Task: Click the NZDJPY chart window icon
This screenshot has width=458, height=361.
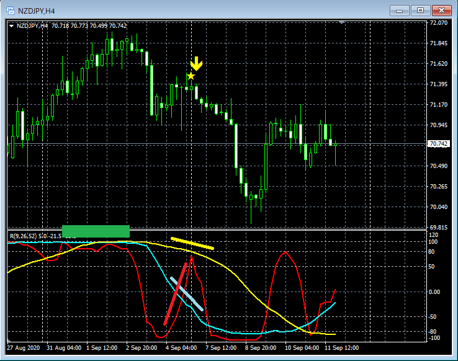Action: (11, 11)
